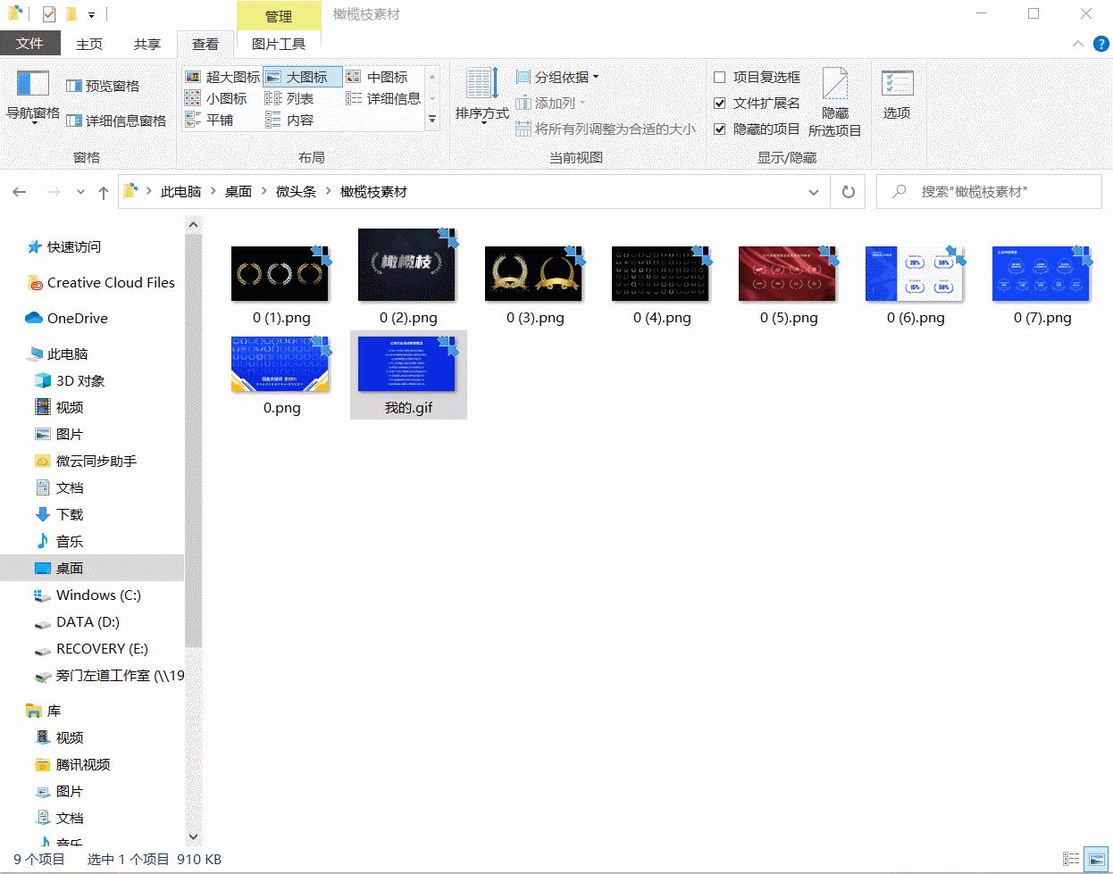Select the 超大图标 (Extra large icons) view

tap(221, 76)
